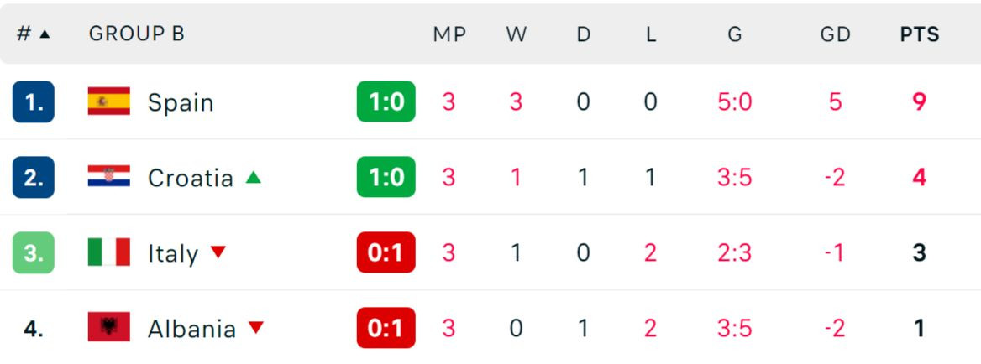Open Albania team link
This screenshot has height=364, width=981.
191,329
